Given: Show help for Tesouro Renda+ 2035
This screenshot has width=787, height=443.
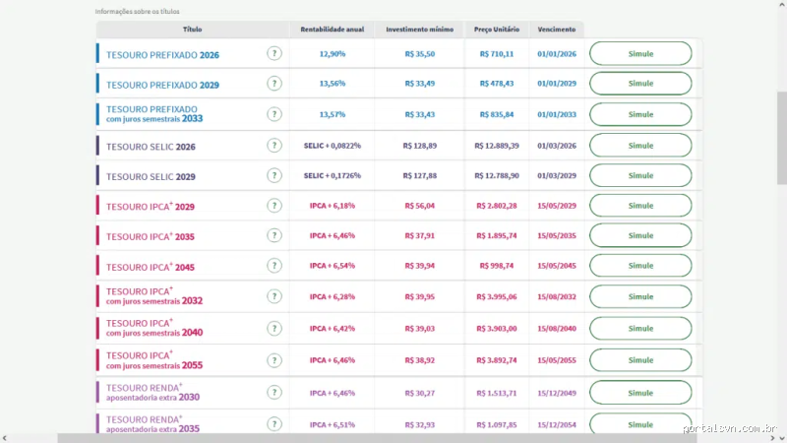Looking at the screenshot, I should click(x=274, y=424).
